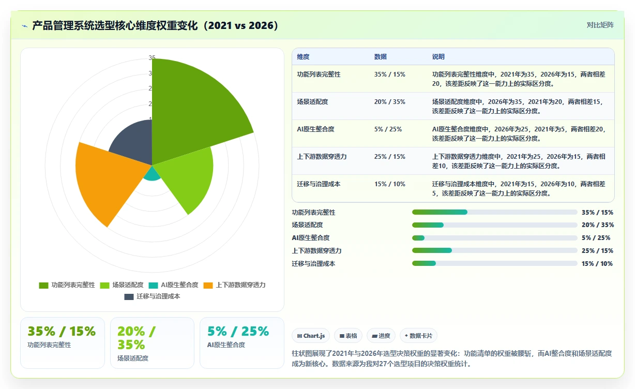635x389 pixels.
Task: Click the lightning icon beside the title
Action: tap(25, 25)
